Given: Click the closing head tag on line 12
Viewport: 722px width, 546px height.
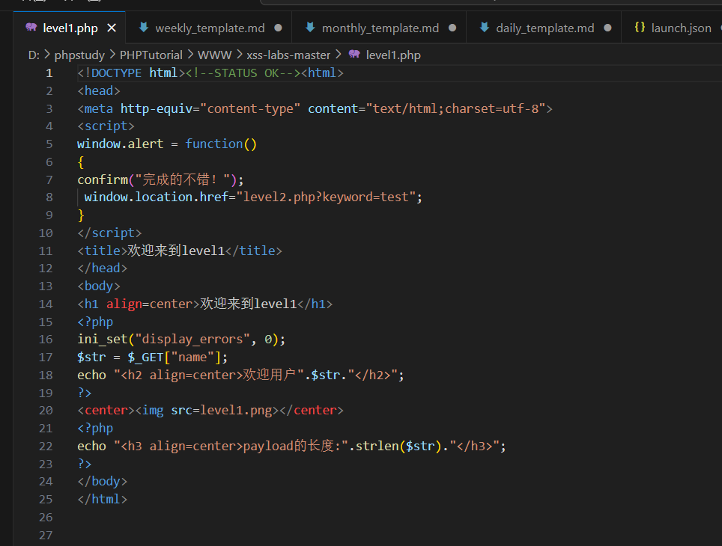Looking at the screenshot, I should click(x=102, y=269).
